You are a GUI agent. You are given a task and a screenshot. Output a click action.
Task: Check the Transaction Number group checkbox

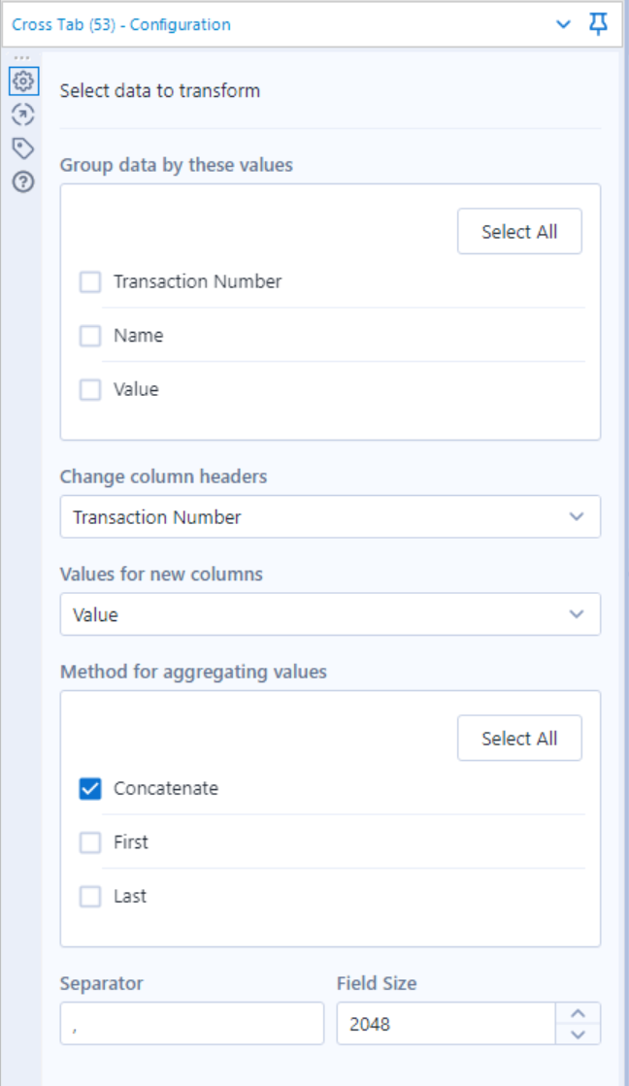click(90, 281)
